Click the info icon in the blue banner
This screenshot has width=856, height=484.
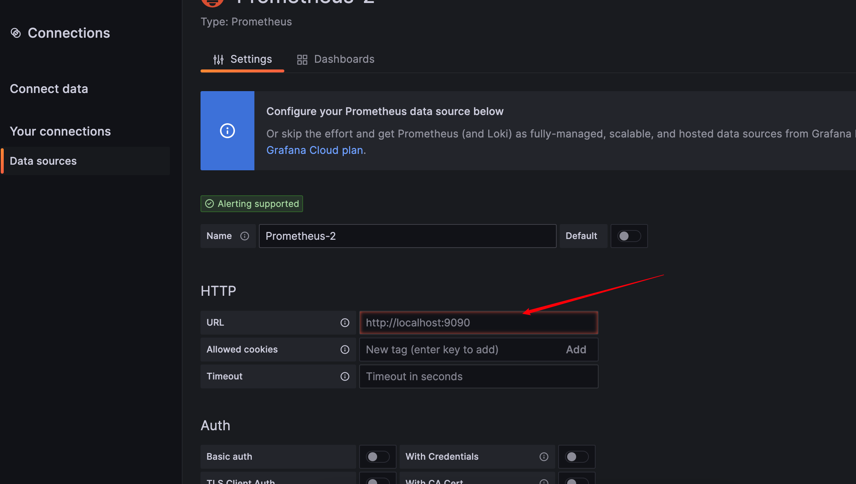[227, 131]
